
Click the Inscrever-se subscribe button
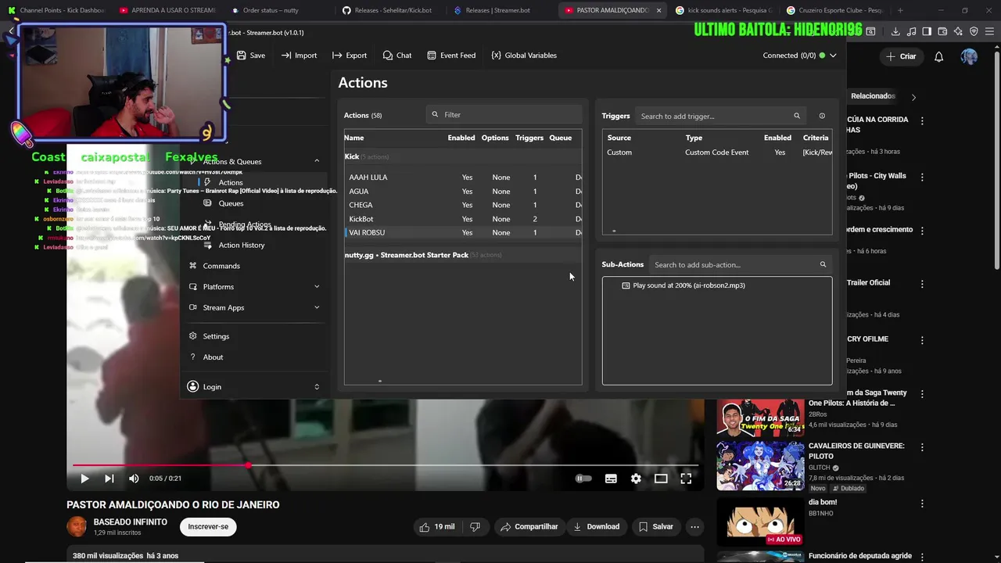click(x=208, y=527)
